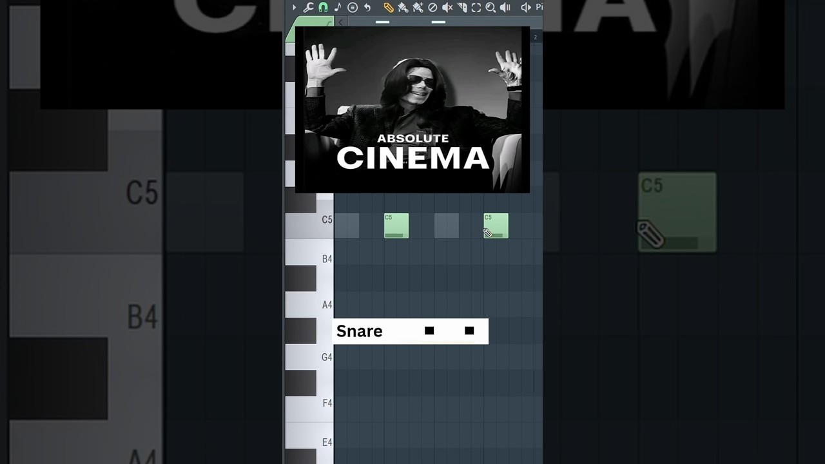Screen dimensions: 825x464
Task: Open the music note Stamp menu
Action: tap(337, 8)
